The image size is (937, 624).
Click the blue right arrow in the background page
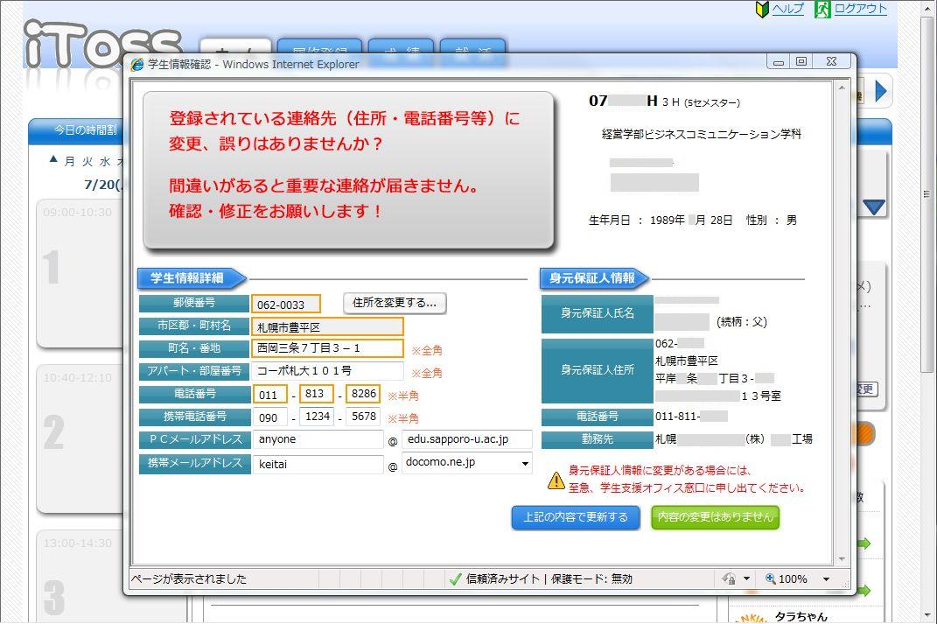(880, 91)
